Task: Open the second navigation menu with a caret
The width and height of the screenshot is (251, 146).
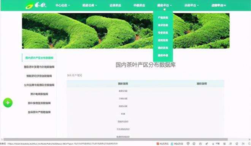Action: 89,5
